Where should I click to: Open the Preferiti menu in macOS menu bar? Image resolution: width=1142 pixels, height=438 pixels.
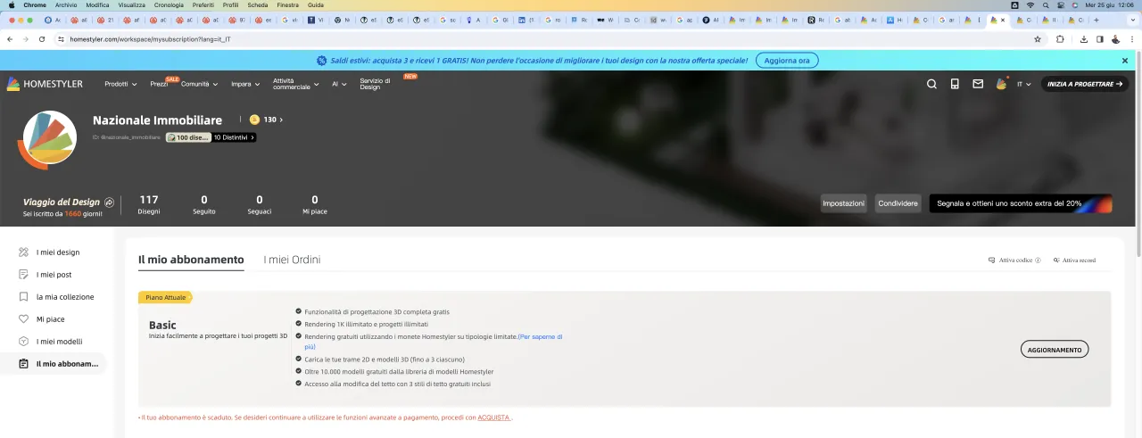(203, 4)
